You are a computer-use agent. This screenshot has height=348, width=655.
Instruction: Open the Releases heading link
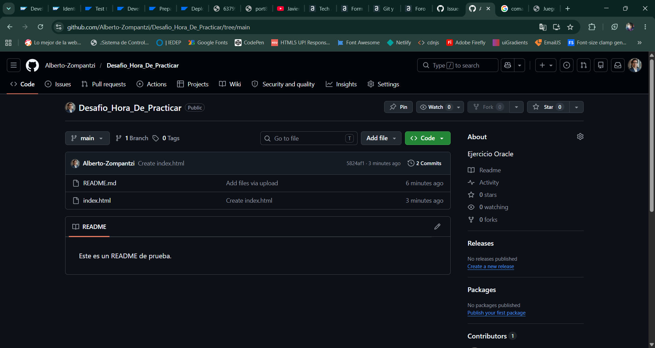480,243
